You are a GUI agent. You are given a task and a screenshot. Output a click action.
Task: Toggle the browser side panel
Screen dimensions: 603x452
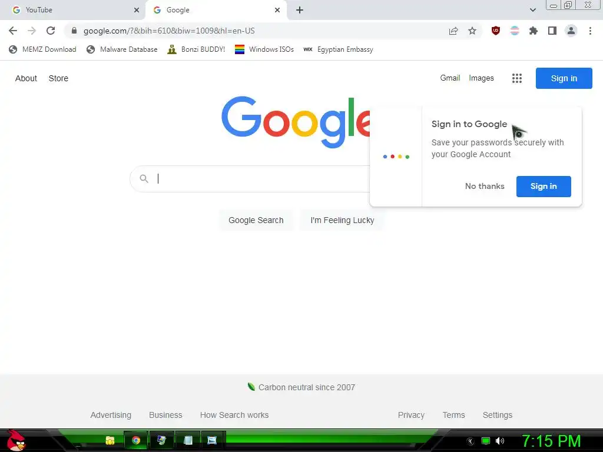pos(552,31)
